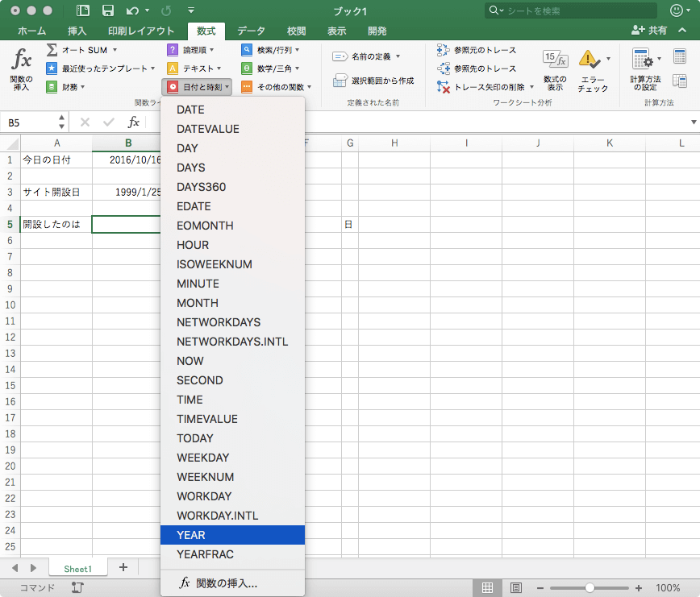Select the column H header
Screen dimensions: 700x597
click(394, 143)
